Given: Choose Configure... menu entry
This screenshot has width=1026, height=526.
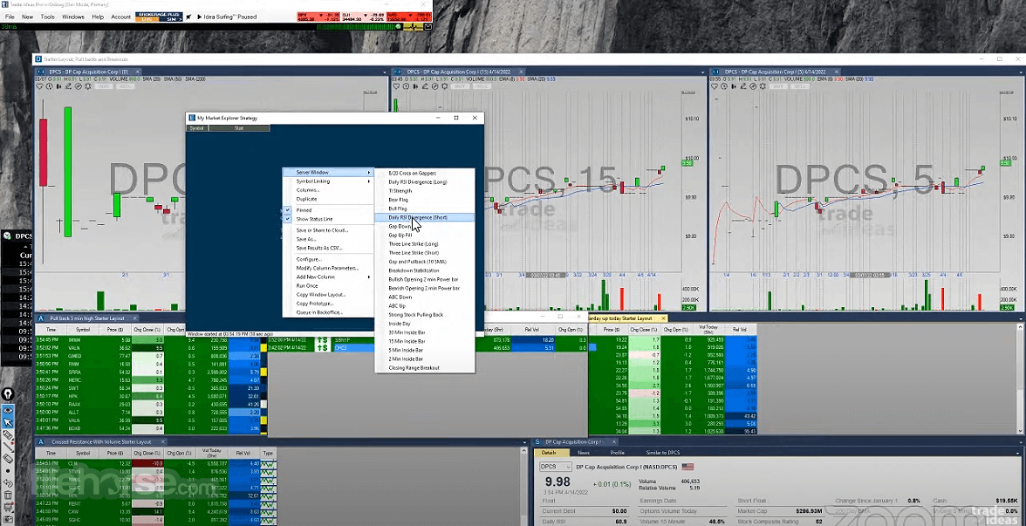Looking at the screenshot, I should point(327,259).
